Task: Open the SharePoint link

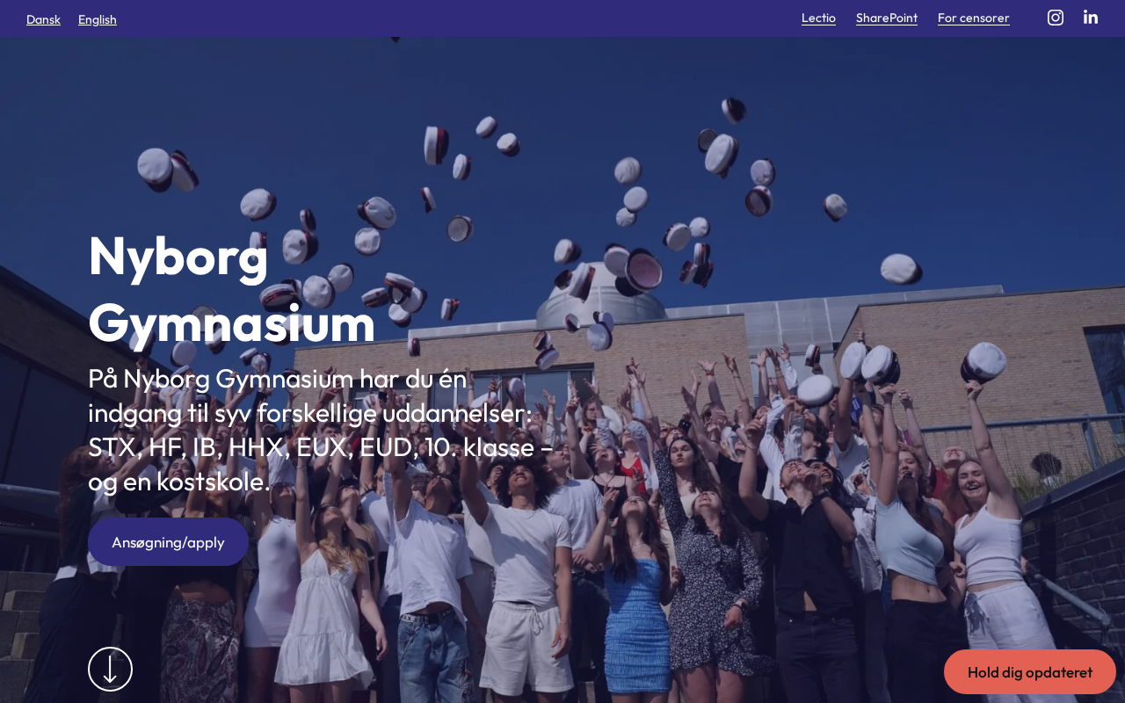Action: tap(887, 18)
